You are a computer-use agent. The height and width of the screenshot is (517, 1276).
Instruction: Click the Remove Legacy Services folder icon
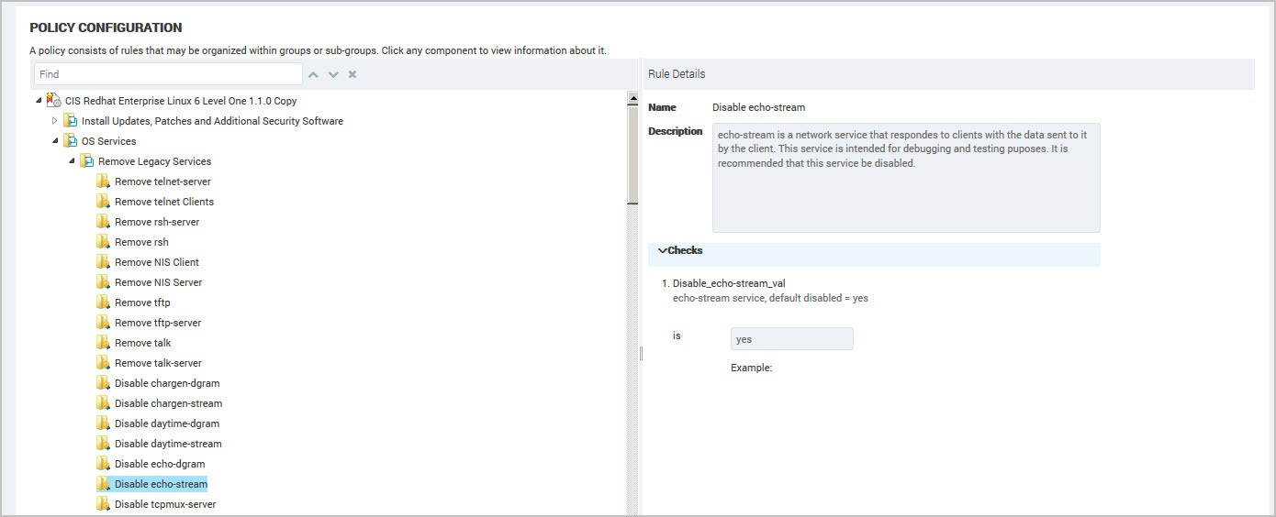click(87, 161)
